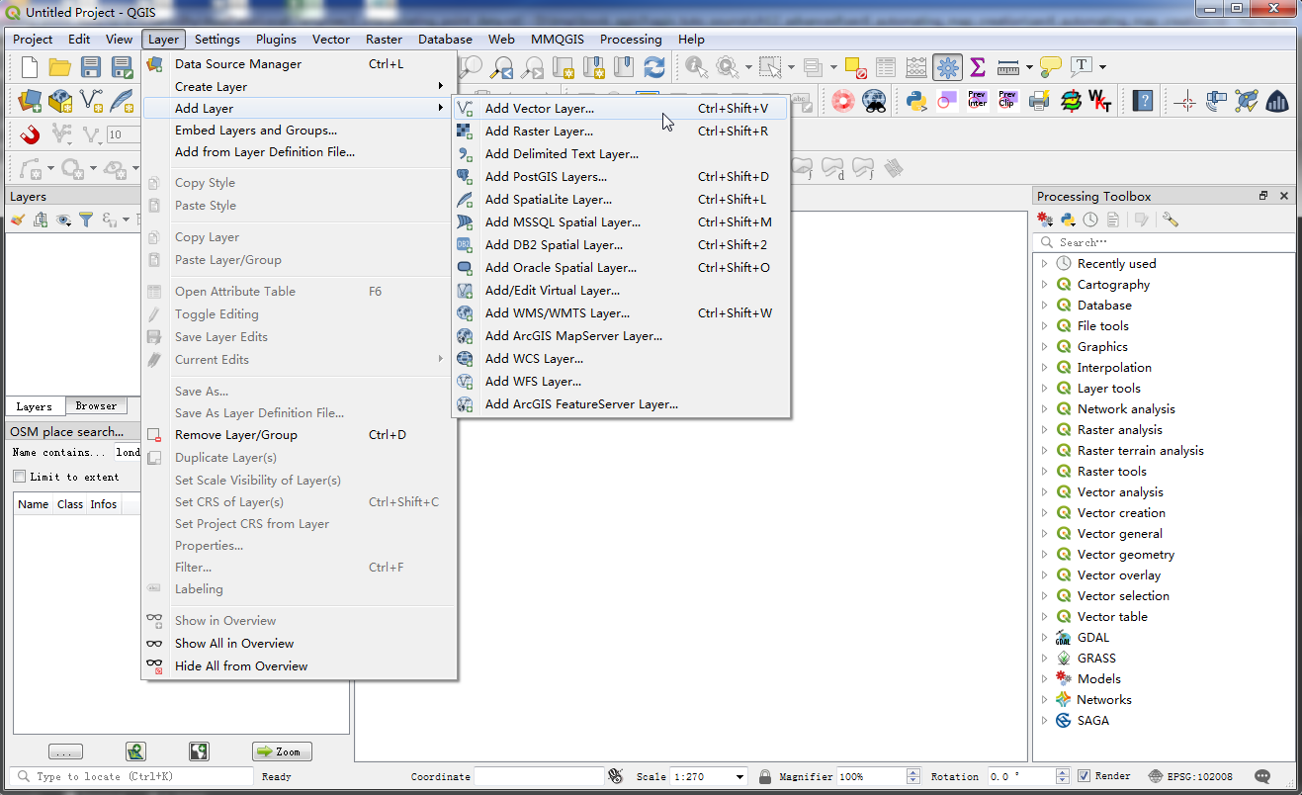This screenshot has width=1302, height=795.
Task: Click the Map Tips speech bubble icon
Action: tap(1050, 67)
